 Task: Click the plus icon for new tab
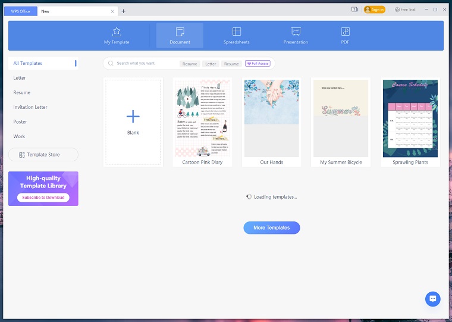tap(123, 11)
